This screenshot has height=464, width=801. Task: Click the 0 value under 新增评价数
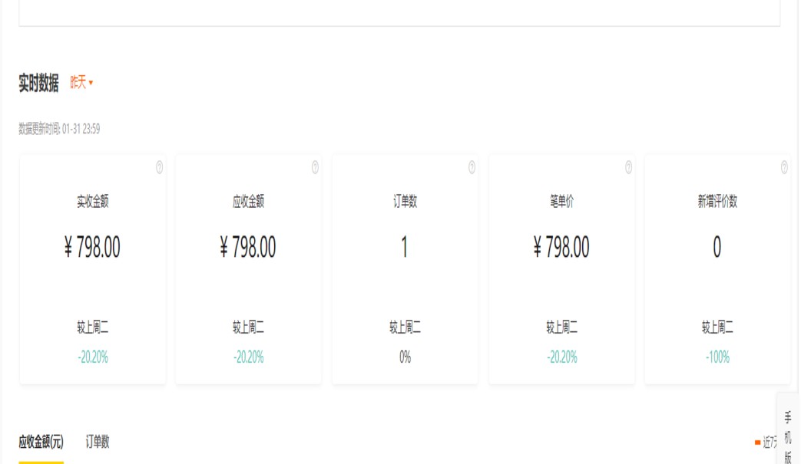tap(717, 248)
